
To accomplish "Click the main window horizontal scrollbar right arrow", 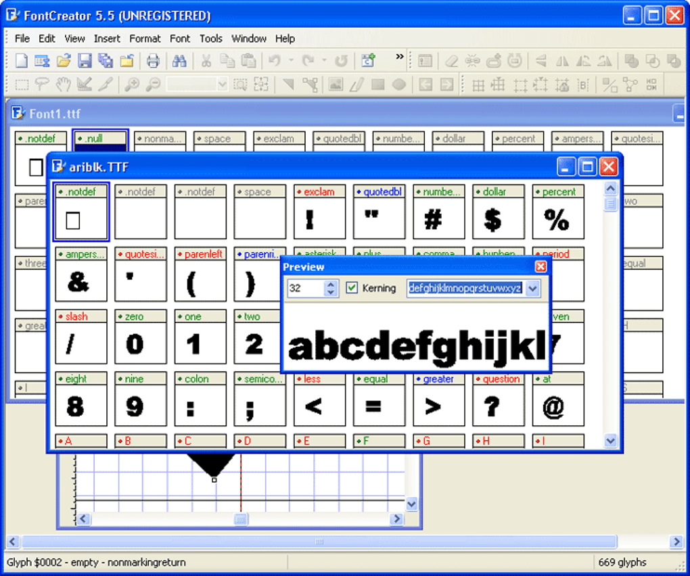I will pyautogui.click(x=676, y=542).
